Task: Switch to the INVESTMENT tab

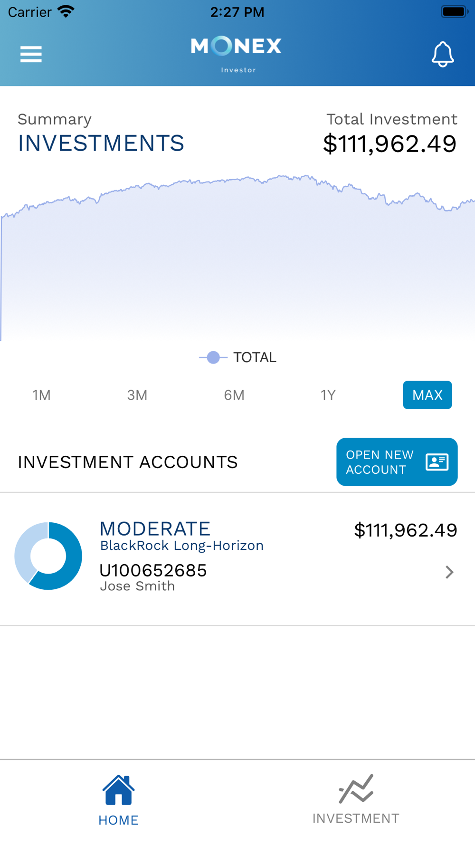Action: click(x=356, y=818)
